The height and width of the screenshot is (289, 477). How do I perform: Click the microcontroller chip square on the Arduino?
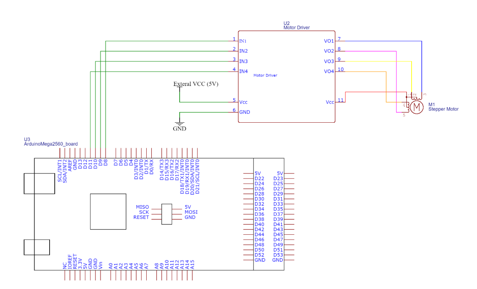pos(108,212)
